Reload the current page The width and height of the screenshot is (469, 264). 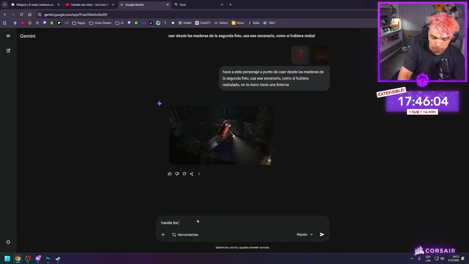pyautogui.click(x=22, y=15)
